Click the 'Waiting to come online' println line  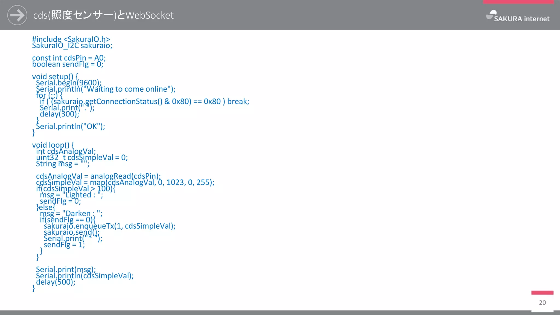(106, 89)
